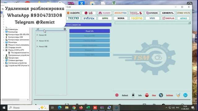
Task: Open the Unisoc brand tab
Action: [x=152, y=13]
